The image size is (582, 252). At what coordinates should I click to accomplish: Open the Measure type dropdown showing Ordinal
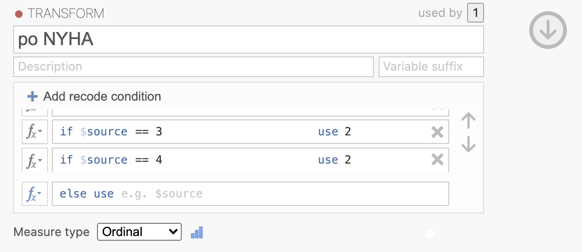139,232
